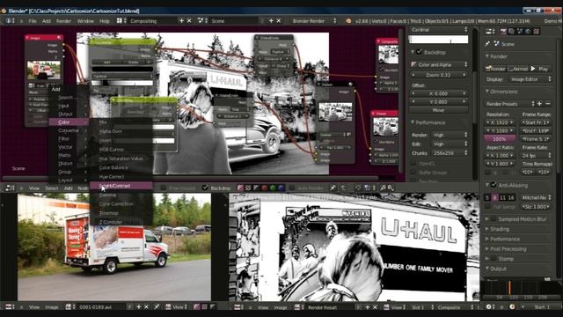
Task: Open the Display Image Editor dropdown
Action: coord(530,79)
